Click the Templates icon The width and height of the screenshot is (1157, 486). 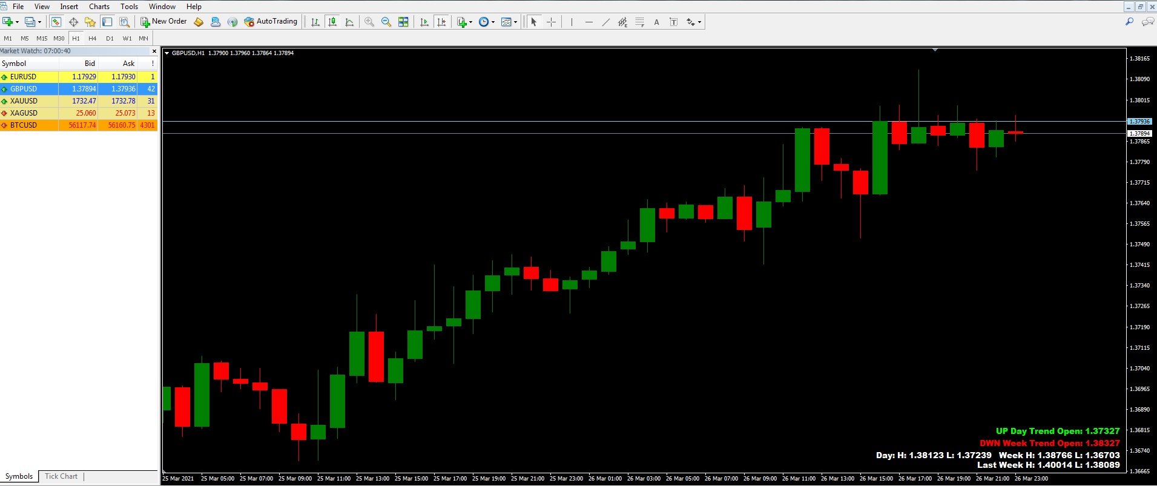tap(506, 22)
